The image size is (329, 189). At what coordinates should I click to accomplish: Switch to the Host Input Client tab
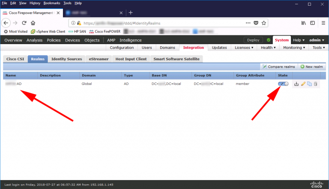131,59
